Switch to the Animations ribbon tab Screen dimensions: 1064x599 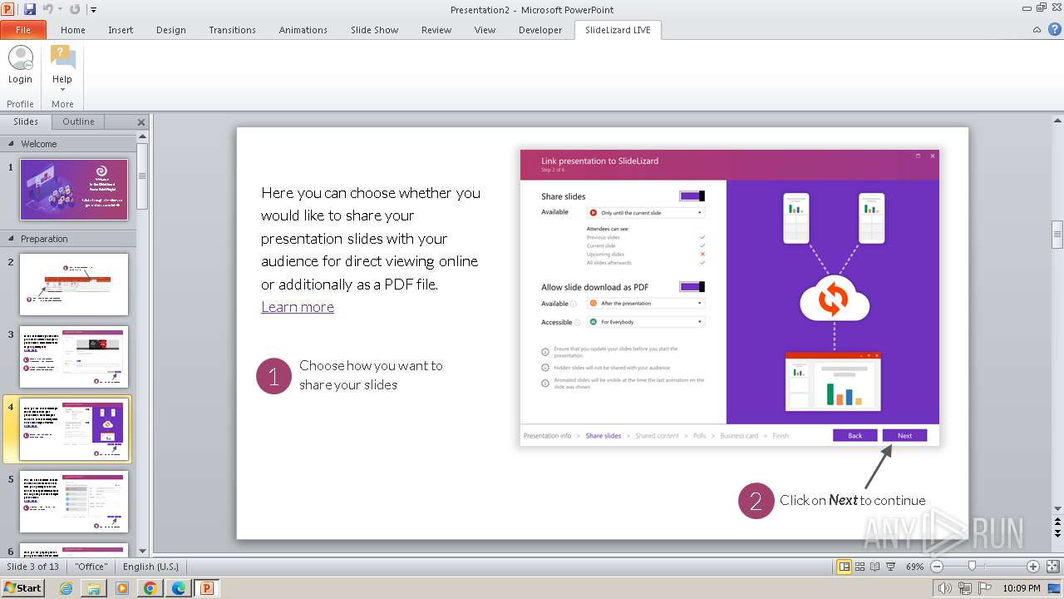(x=303, y=30)
